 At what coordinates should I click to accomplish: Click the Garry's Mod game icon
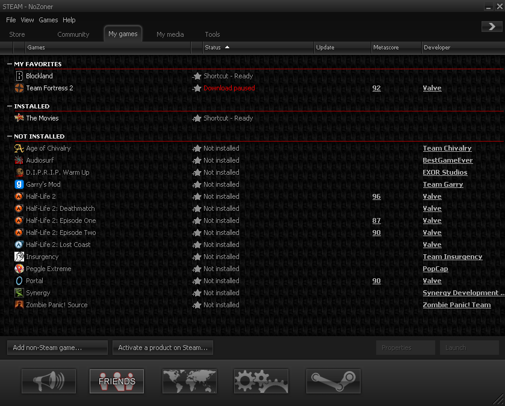tap(19, 184)
